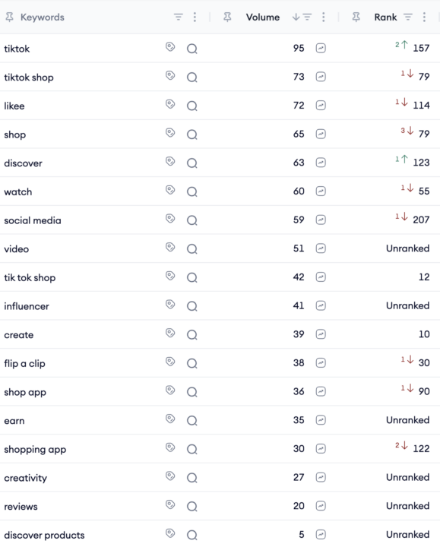The image size is (440, 547).
Task: View volume history chart for video keyword
Action: 321,248
